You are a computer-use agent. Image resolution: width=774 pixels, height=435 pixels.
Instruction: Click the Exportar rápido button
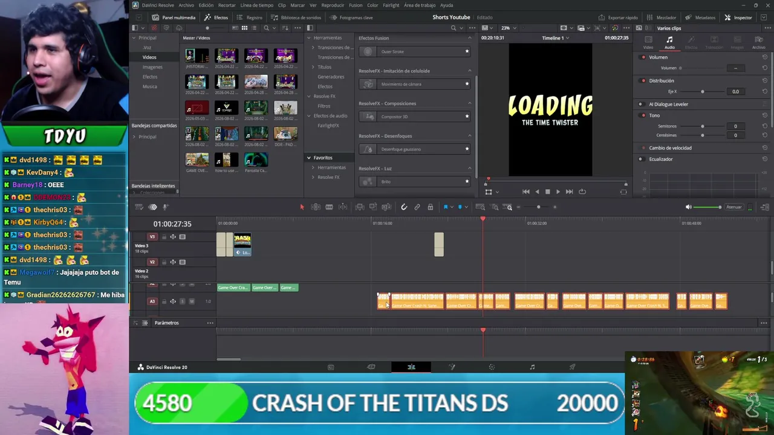coord(618,18)
